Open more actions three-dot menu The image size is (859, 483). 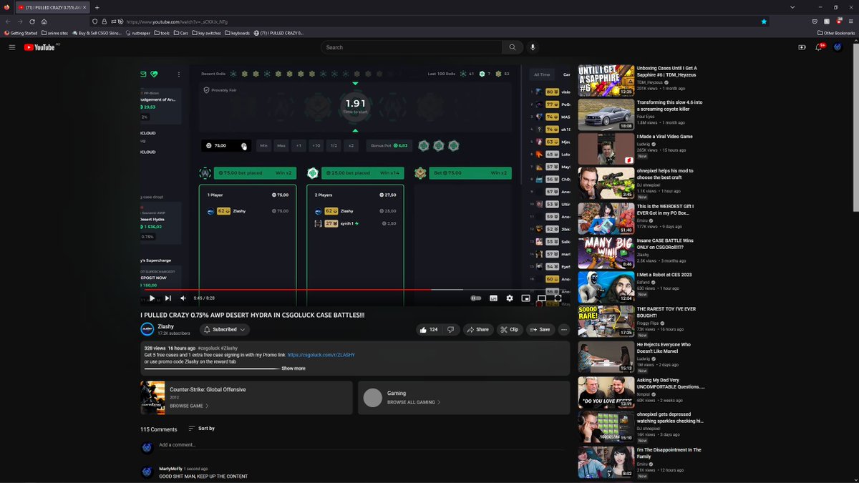pyautogui.click(x=564, y=330)
